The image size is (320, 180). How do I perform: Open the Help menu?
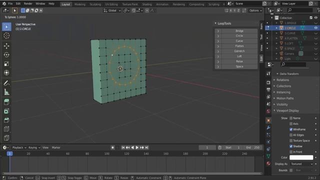click(51, 3)
